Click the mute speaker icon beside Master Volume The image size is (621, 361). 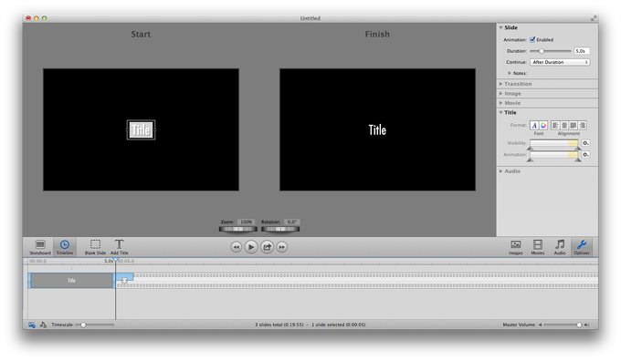(541, 325)
